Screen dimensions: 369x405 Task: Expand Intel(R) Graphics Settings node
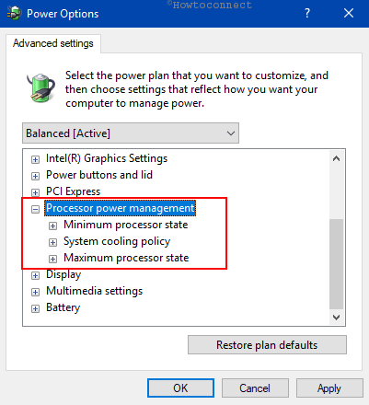pos(35,159)
